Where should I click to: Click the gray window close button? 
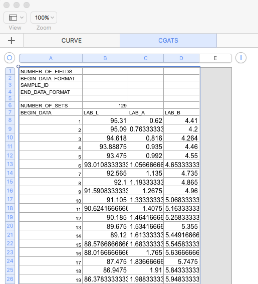[x=7, y=5]
